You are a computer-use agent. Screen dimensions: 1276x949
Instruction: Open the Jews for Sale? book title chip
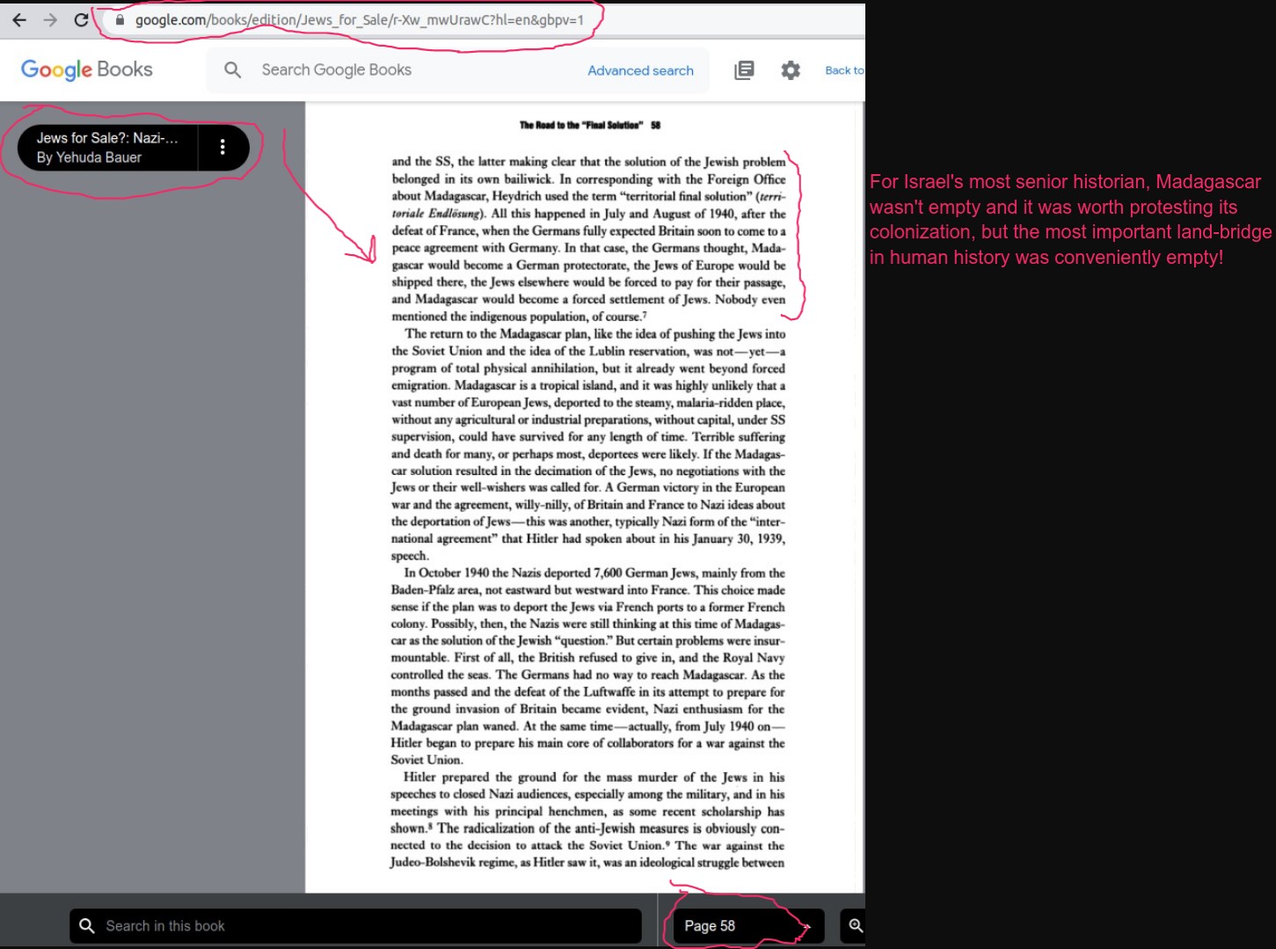(x=106, y=147)
